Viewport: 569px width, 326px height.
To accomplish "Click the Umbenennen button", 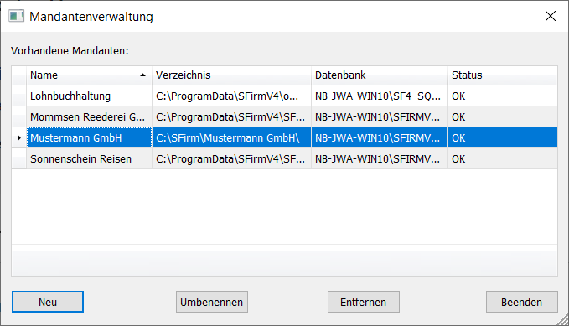I will (x=212, y=302).
